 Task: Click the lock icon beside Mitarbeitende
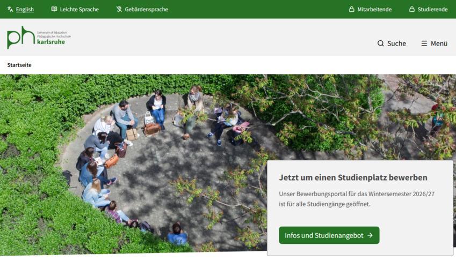pos(352,9)
